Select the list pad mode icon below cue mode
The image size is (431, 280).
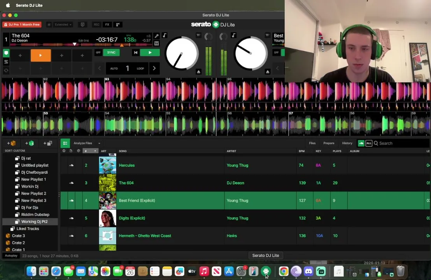[x=6, y=62]
